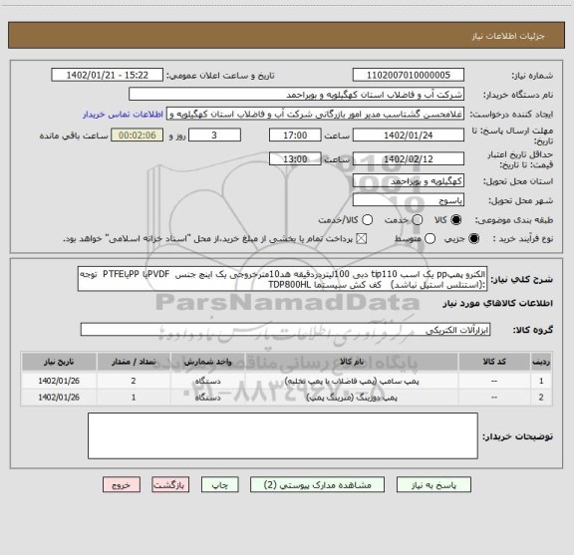
Task: Click the delivery city field یاسوج
Action: [409, 200]
